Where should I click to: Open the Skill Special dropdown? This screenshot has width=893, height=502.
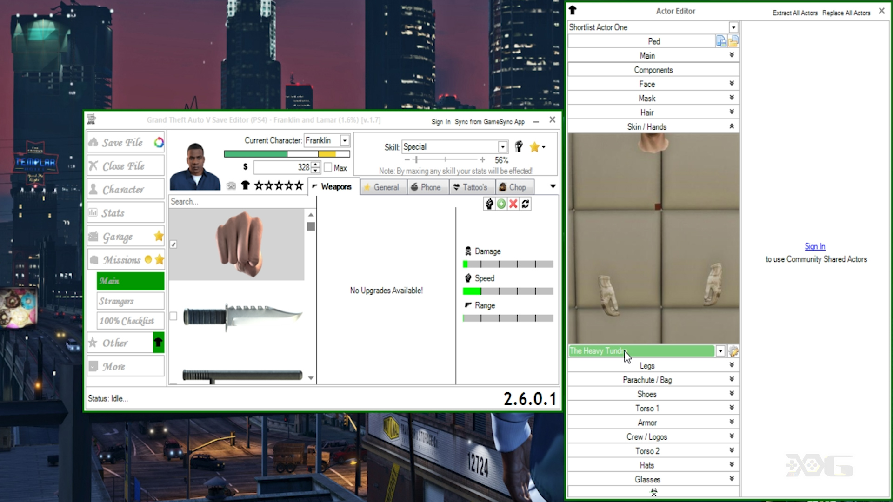503,147
